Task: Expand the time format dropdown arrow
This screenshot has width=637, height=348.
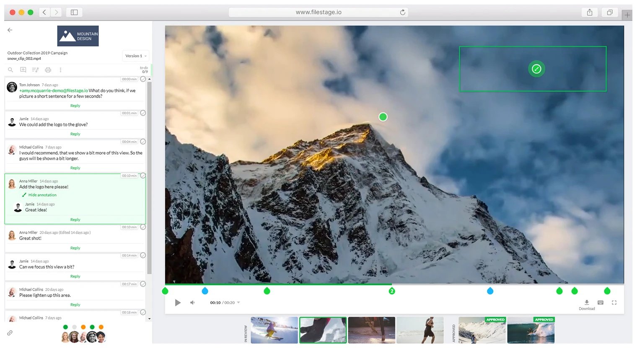Action: click(x=238, y=302)
